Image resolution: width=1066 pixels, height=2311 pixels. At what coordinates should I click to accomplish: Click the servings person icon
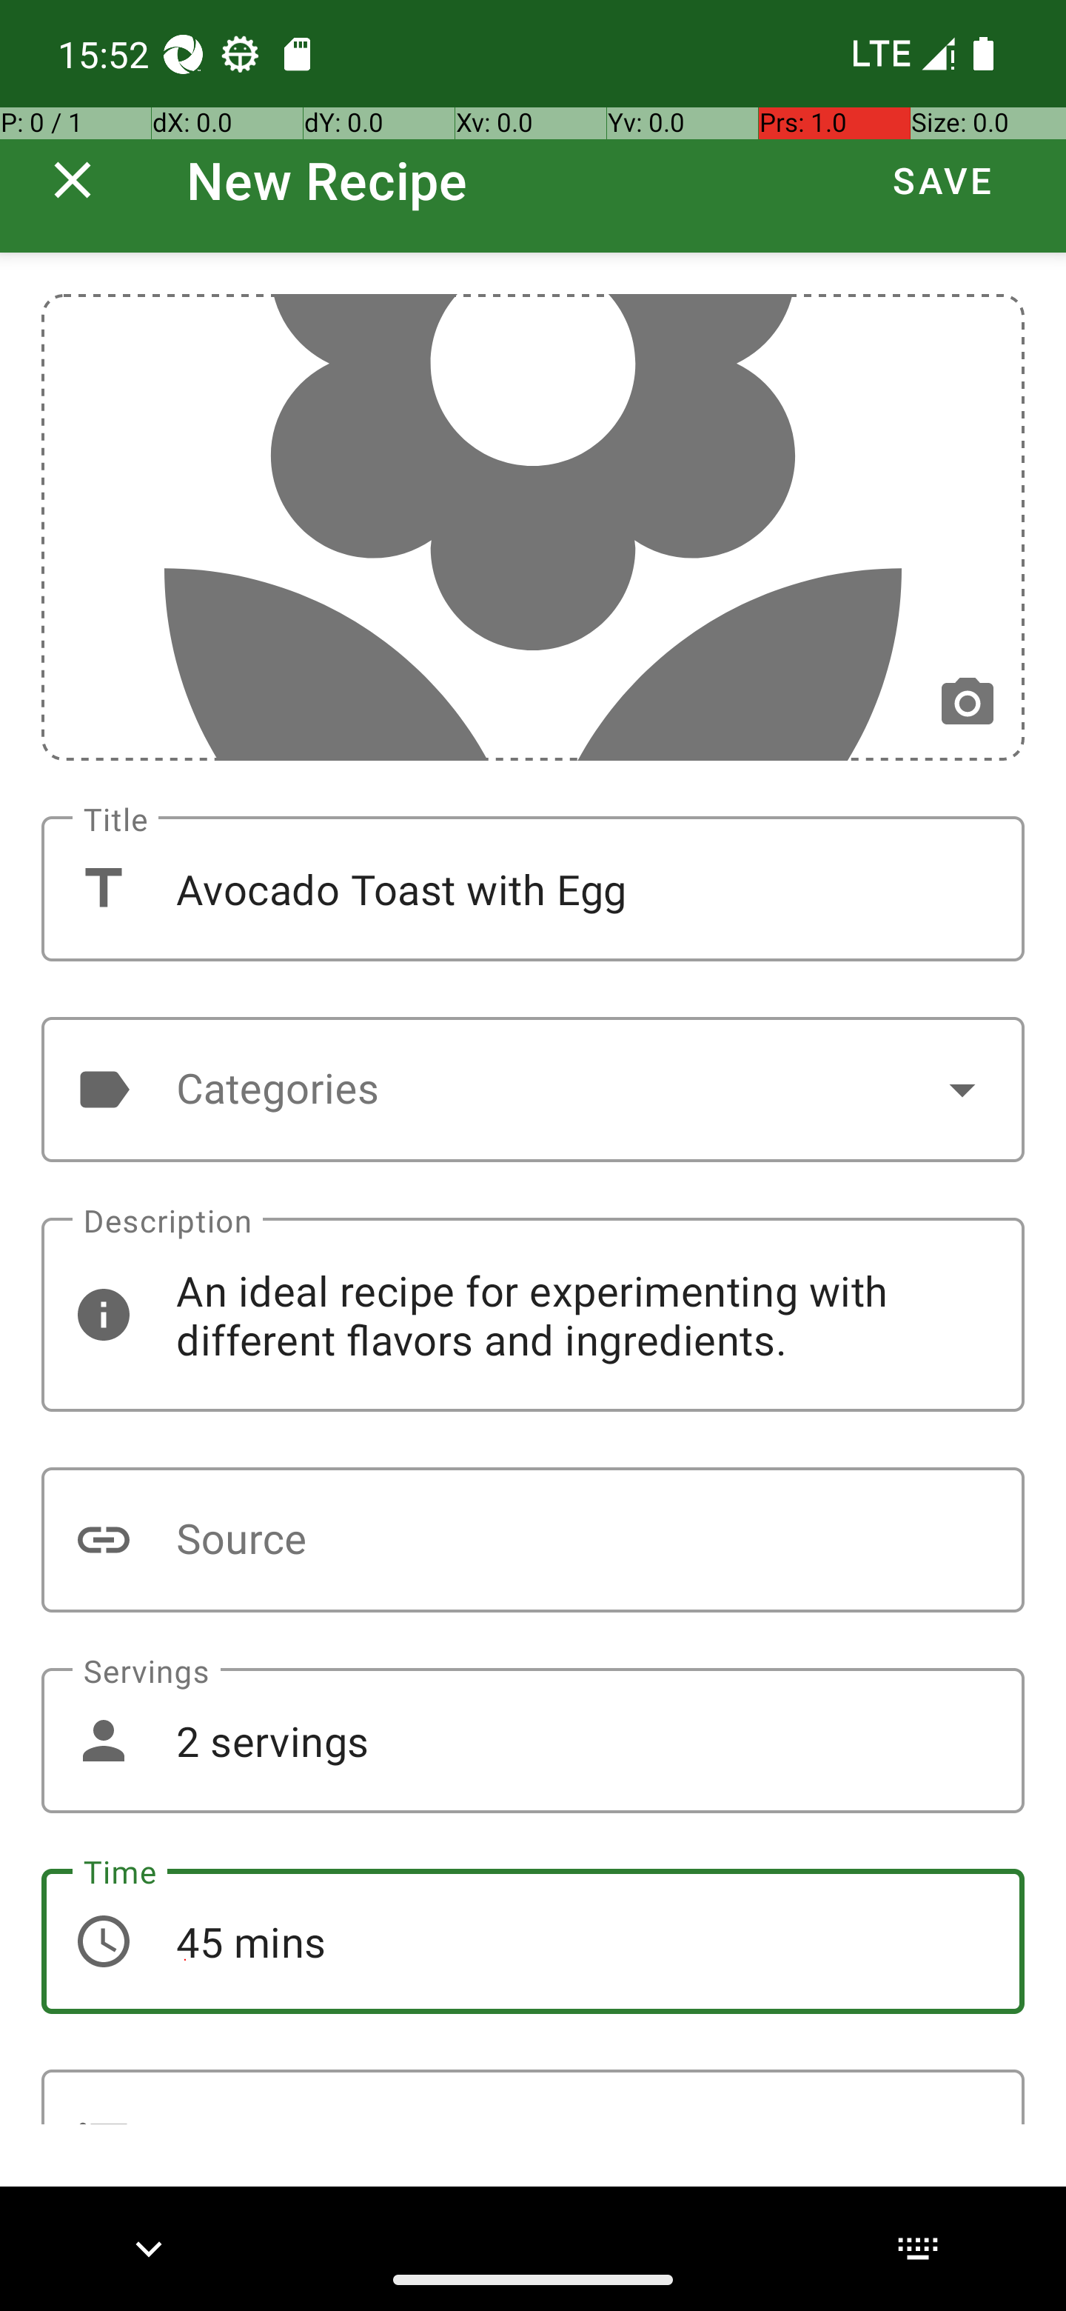tap(104, 1741)
